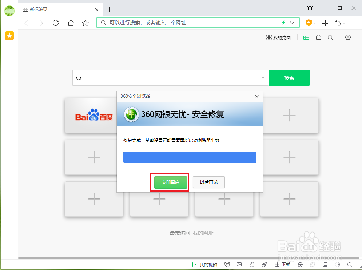Click the rocket accelerator icon
This screenshot has width=362, height=270.
pos(264,265)
